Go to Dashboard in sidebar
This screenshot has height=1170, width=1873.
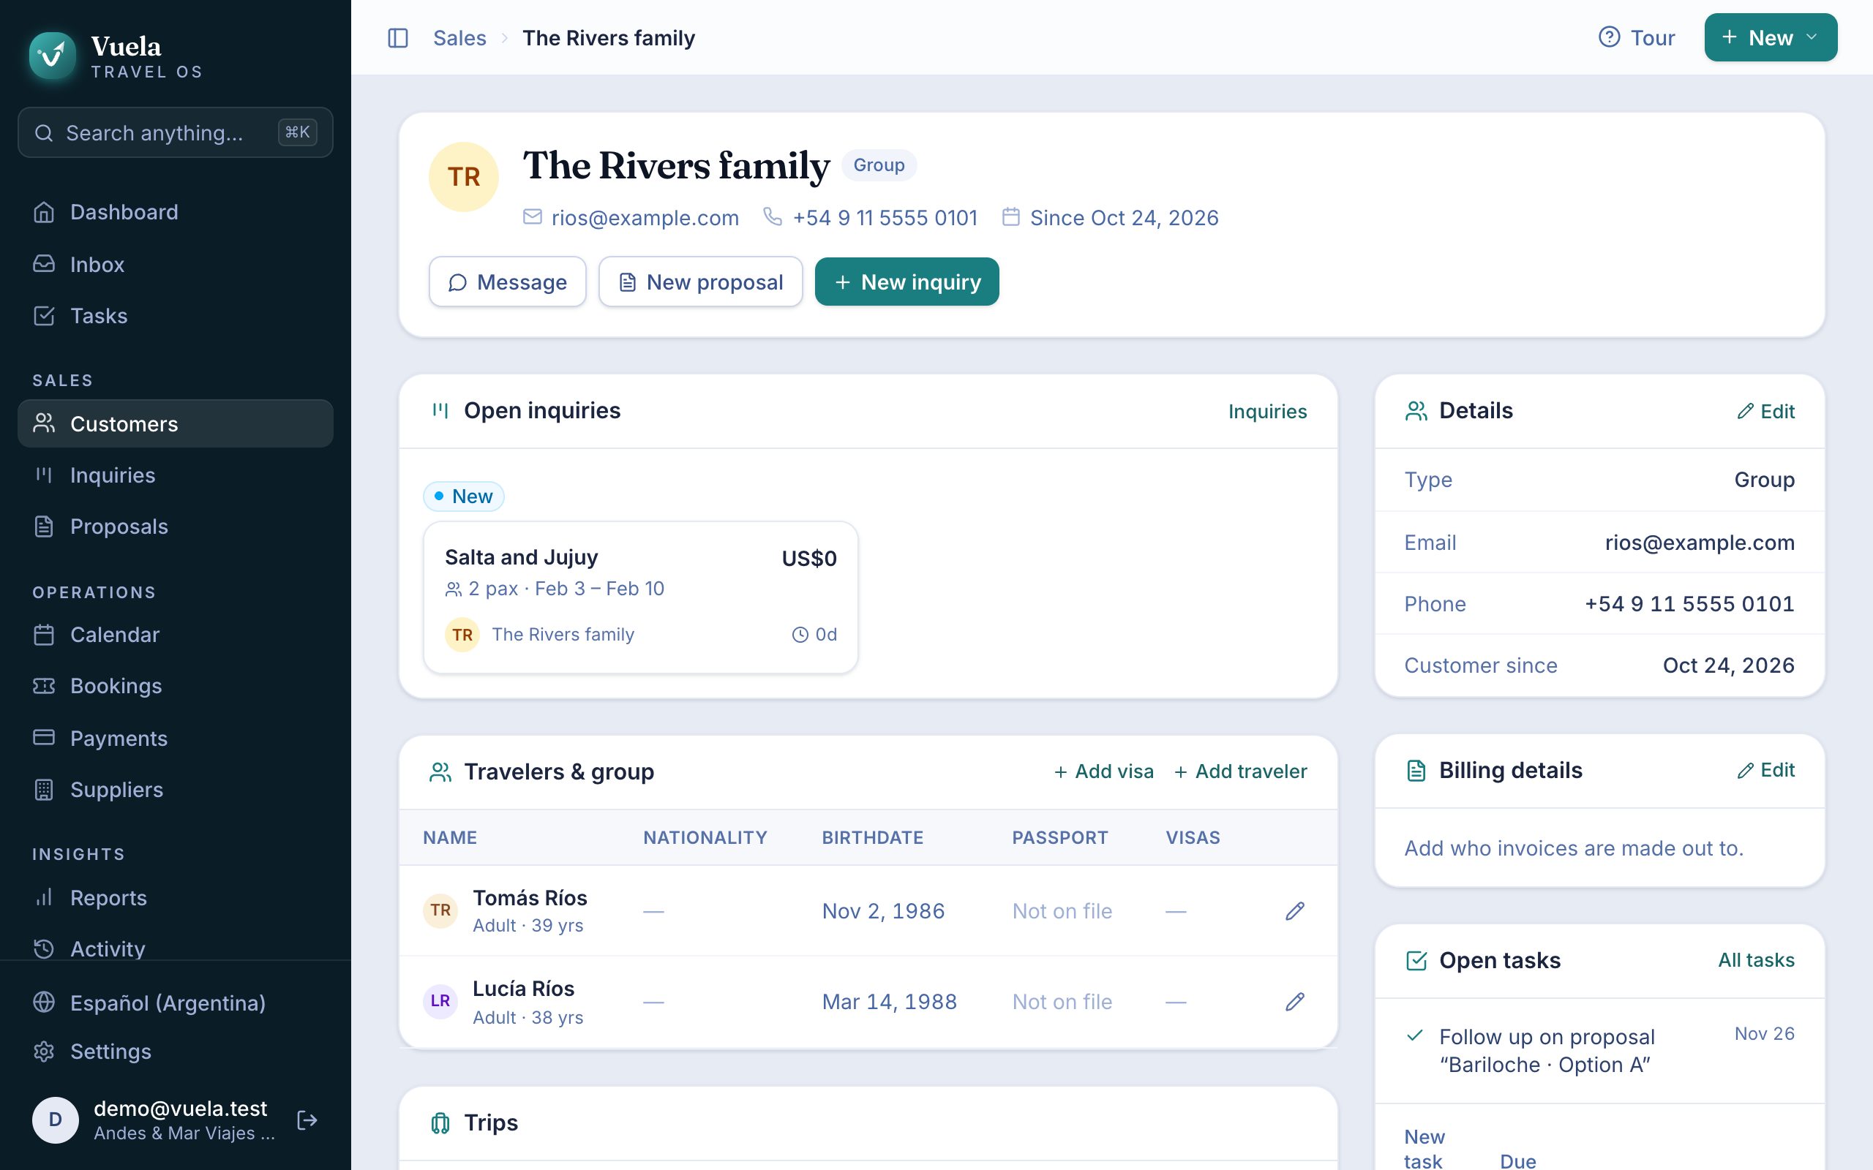tap(175, 212)
